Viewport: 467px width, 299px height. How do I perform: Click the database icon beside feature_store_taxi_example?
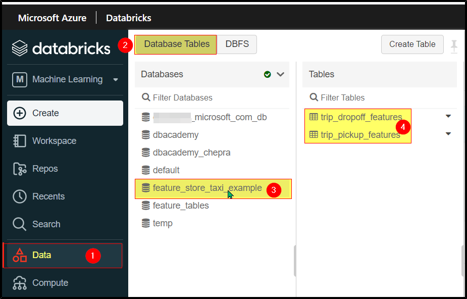[x=145, y=188]
